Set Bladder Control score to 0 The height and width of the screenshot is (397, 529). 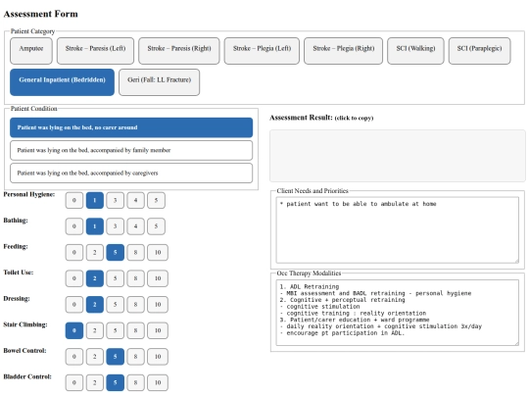(74, 382)
